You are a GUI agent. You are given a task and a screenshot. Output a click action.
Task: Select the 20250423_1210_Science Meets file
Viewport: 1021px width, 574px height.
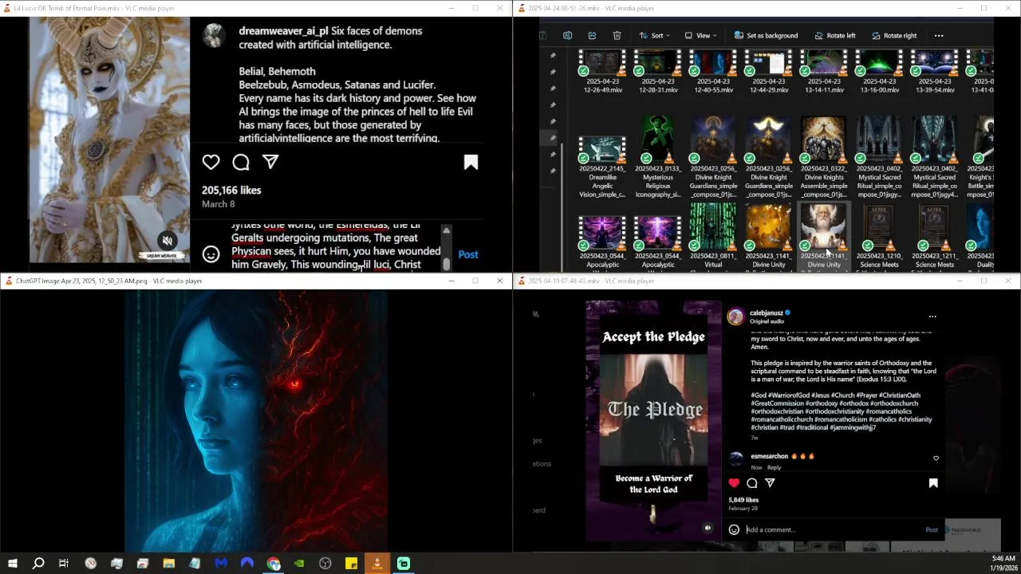[x=879, y=236]
